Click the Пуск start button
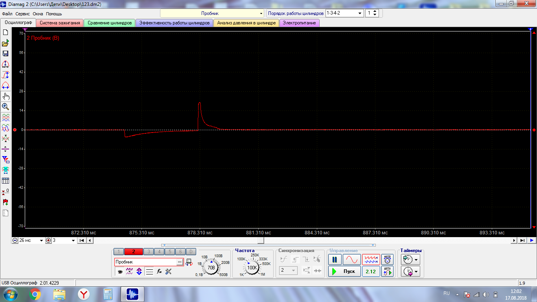 (344, 271)
